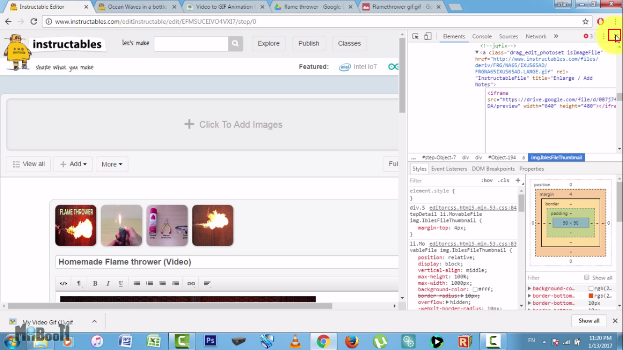Open the More dropdown menu
The height and width of the screenshot is (350, 623).
(x=112, y=164)
